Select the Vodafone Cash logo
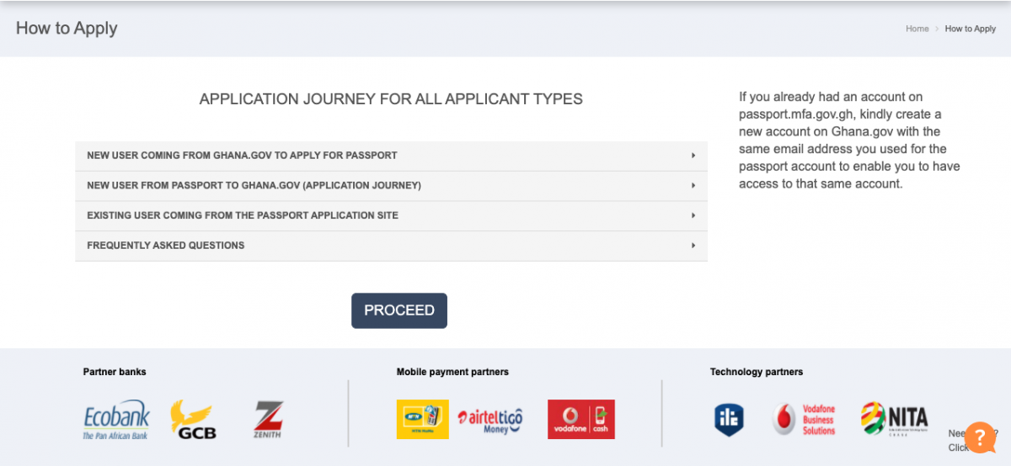Image resolution: width=1011 pixels, height=466 pixels. 581,419
